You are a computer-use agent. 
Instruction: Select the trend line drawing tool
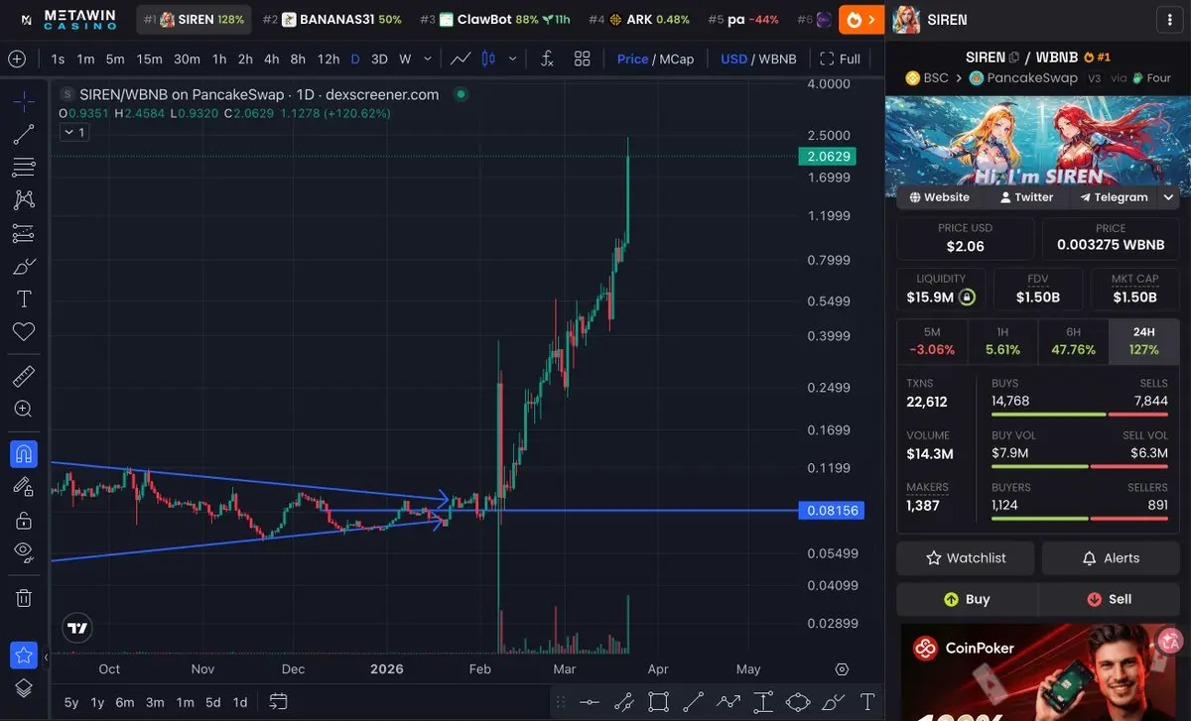click(24, 134)
